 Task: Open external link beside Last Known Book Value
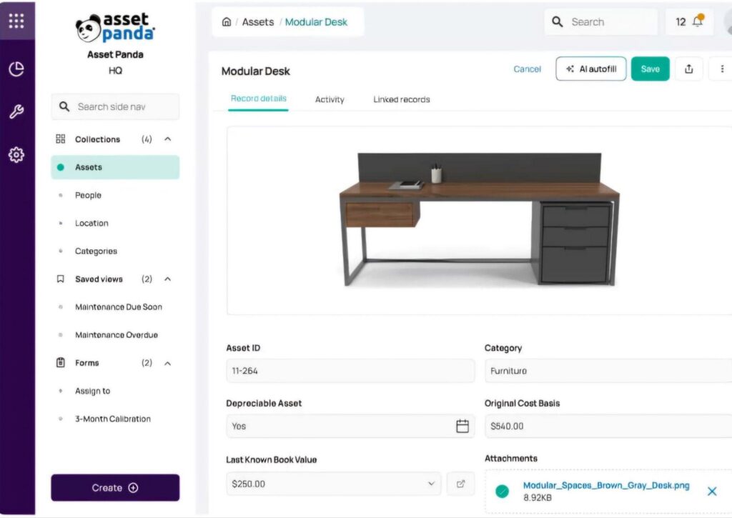point(460,484)
